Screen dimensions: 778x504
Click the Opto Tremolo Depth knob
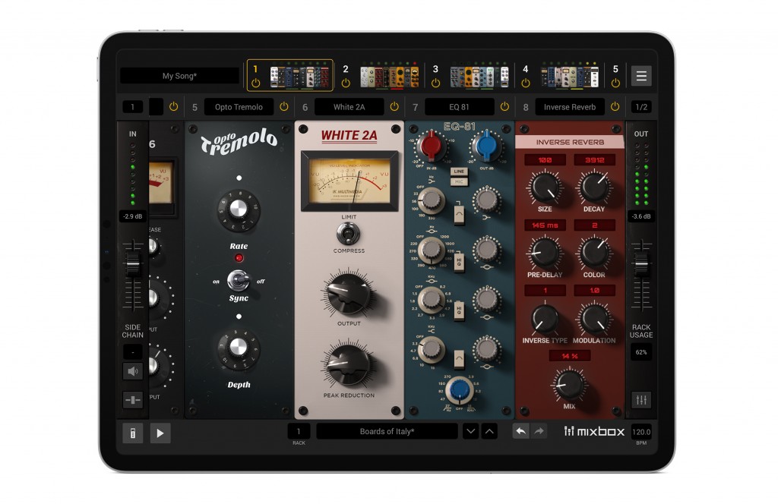[239, 348]
